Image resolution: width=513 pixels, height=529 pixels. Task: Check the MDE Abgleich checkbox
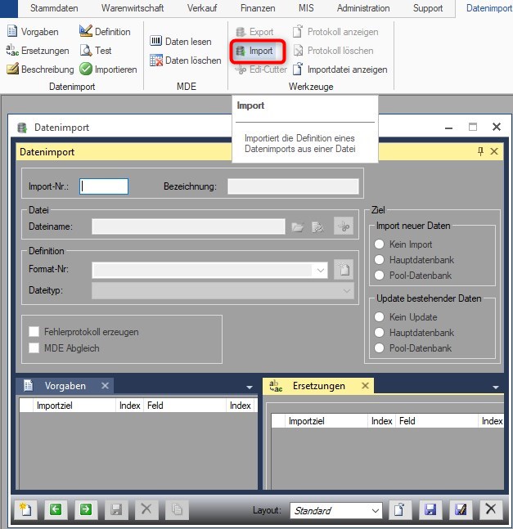[34, 348]
